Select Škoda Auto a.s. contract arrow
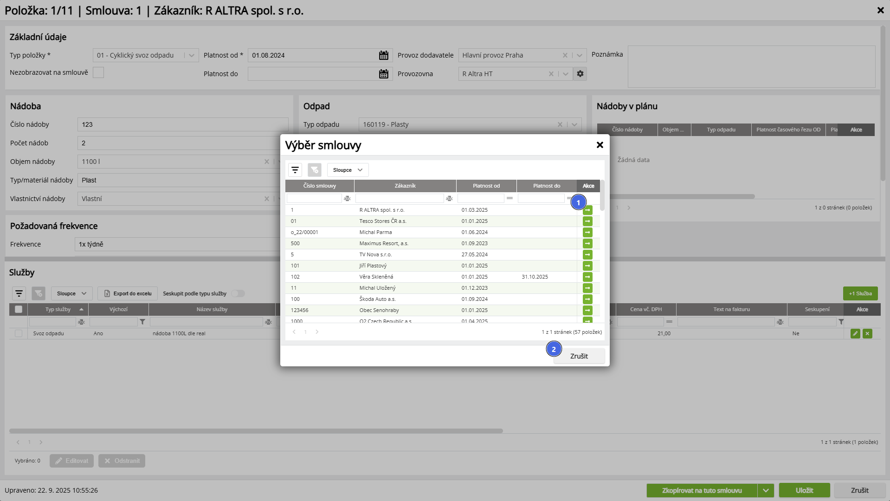 tap(587, 299)
